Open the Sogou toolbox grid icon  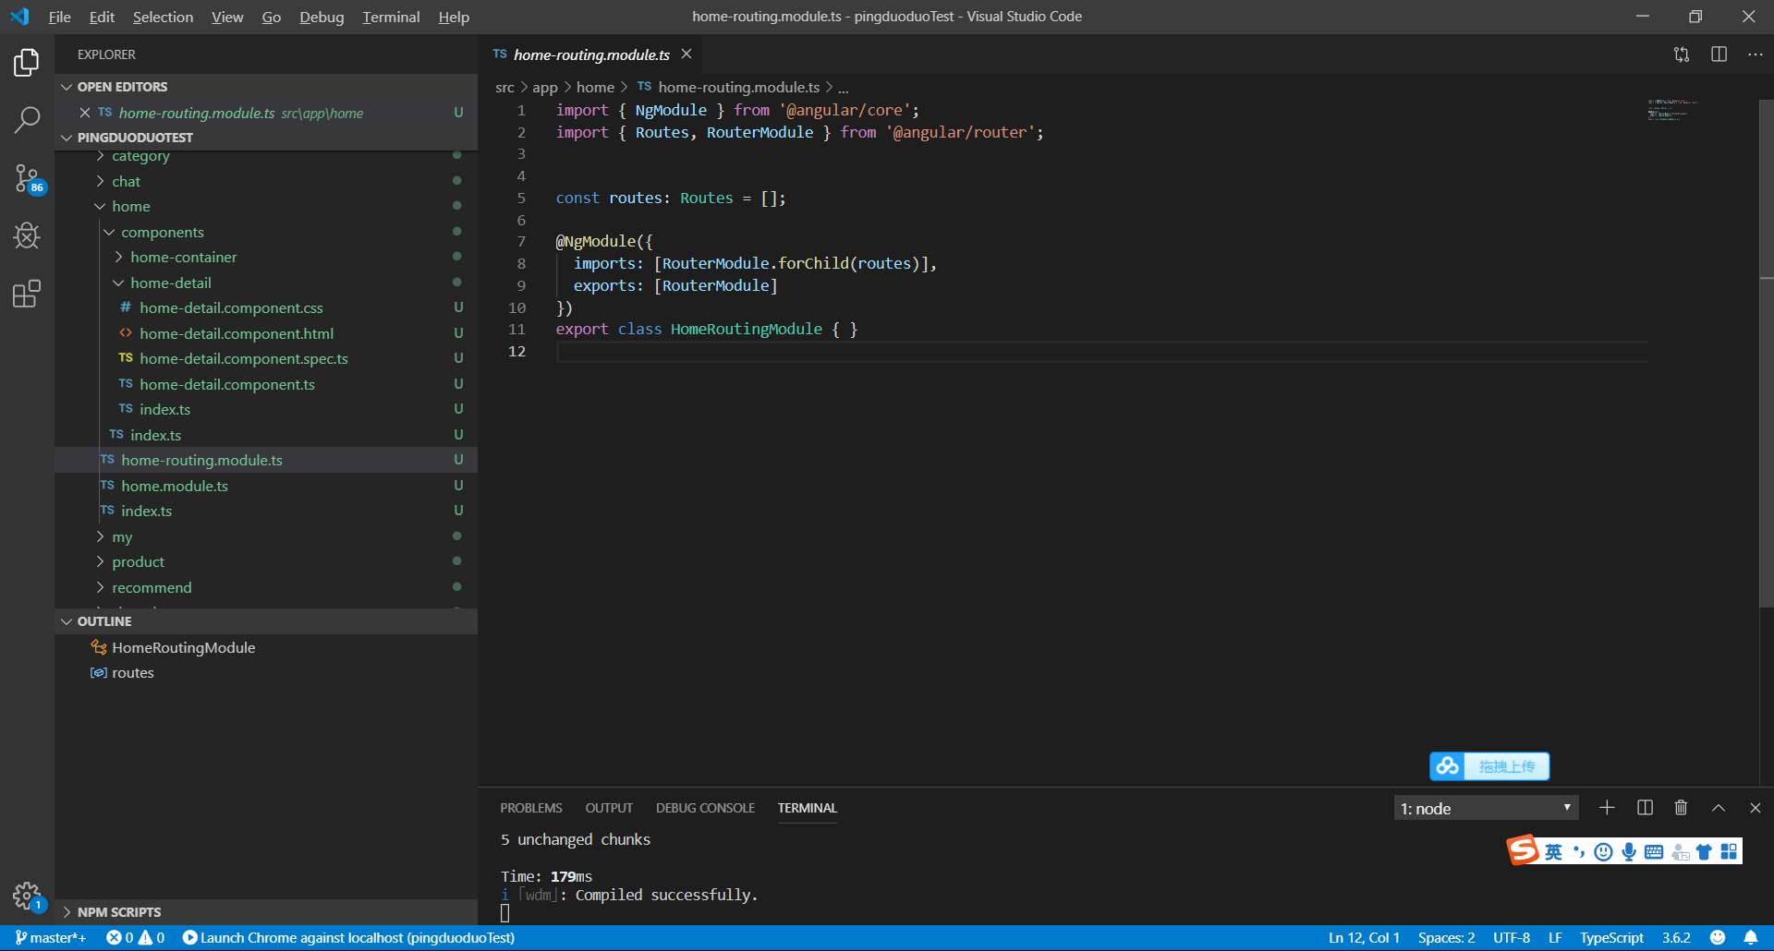click(x=1729, y=851)
